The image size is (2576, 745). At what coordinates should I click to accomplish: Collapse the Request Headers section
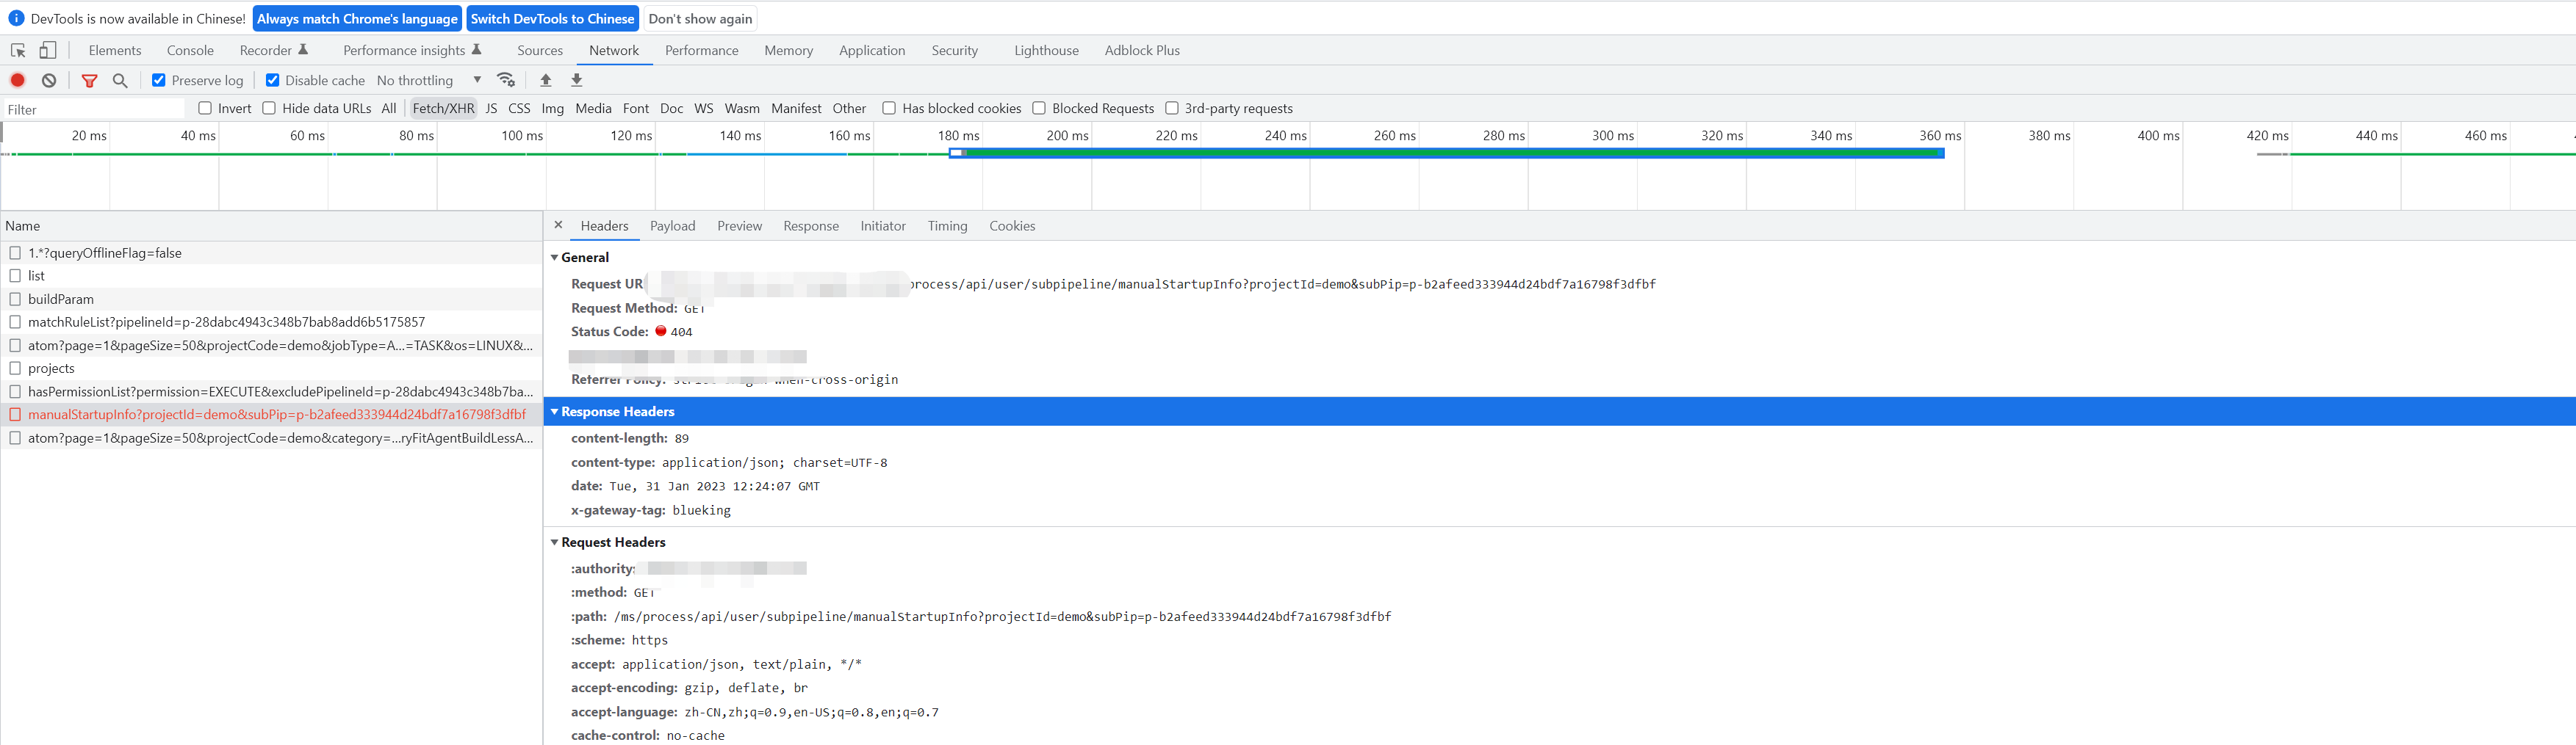click(556, 542)
